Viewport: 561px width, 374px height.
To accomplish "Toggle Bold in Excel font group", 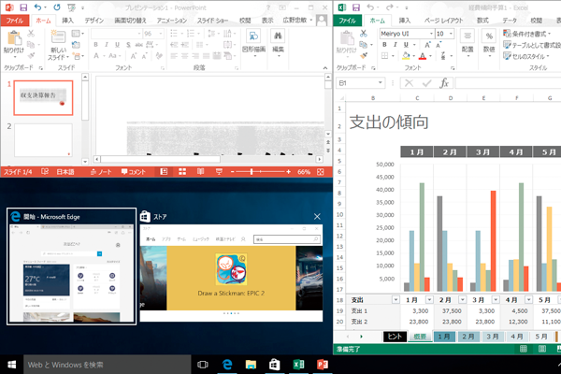I will 384,45.
